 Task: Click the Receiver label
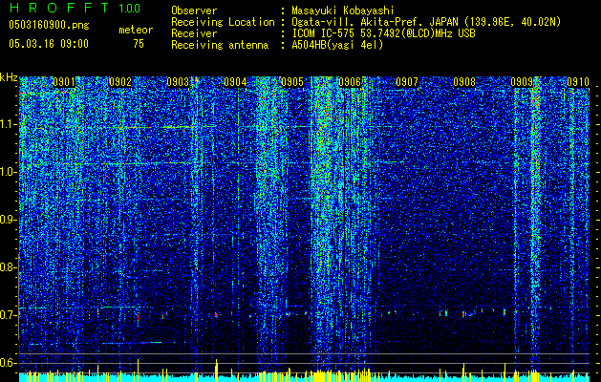pos(194,33)
